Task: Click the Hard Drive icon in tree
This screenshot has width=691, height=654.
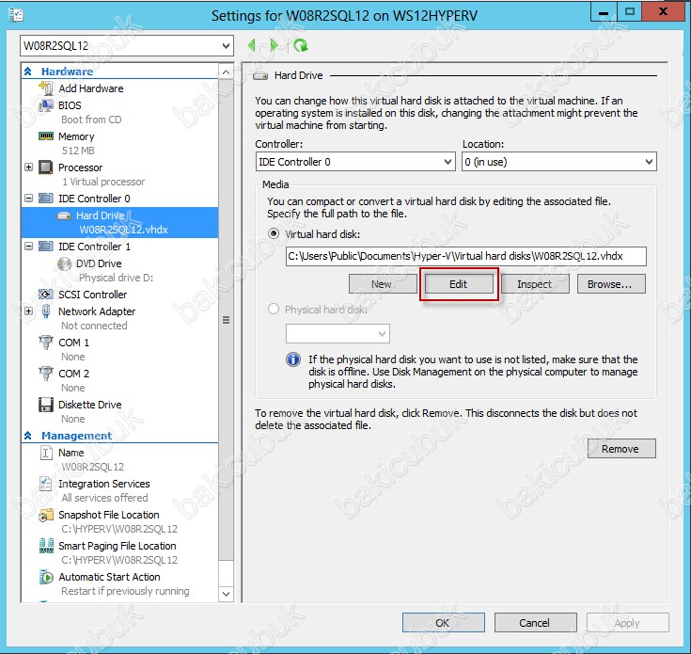Action: point(64,215)
